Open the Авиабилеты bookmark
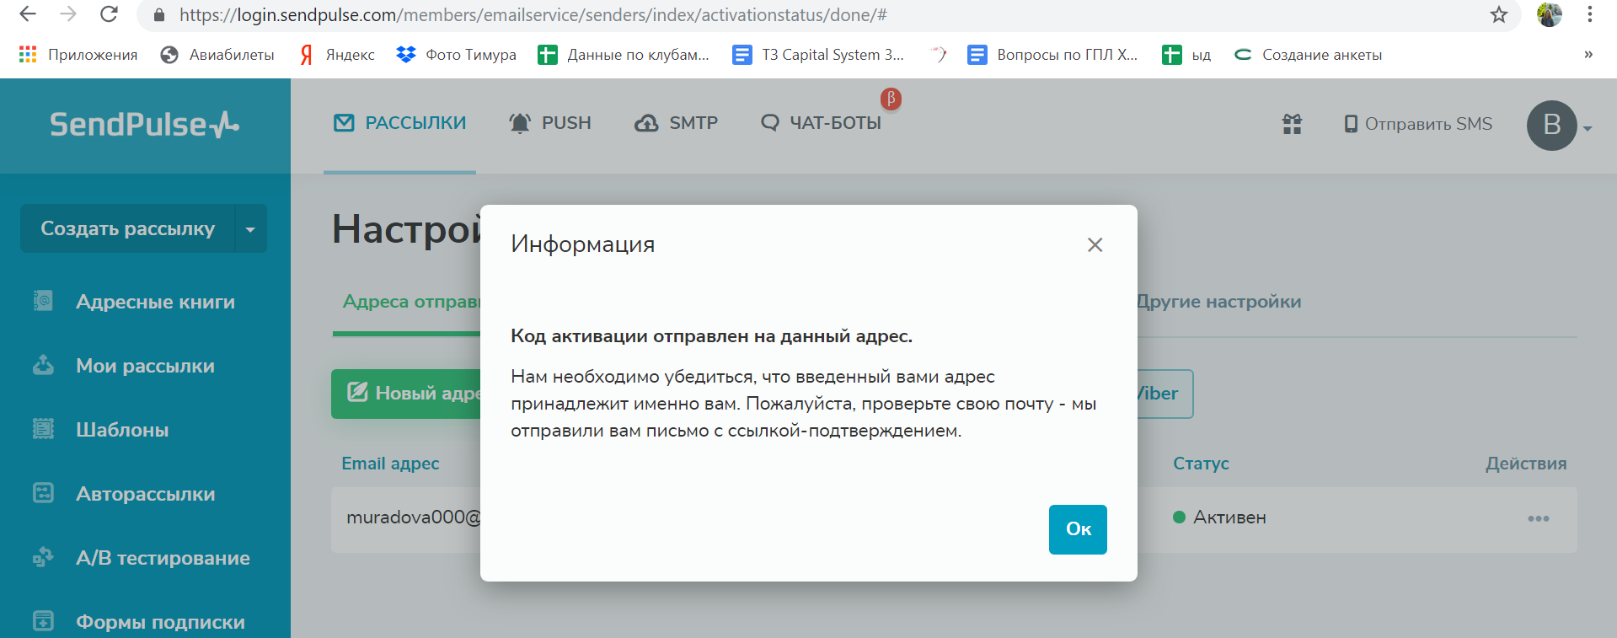 point(217,55)
